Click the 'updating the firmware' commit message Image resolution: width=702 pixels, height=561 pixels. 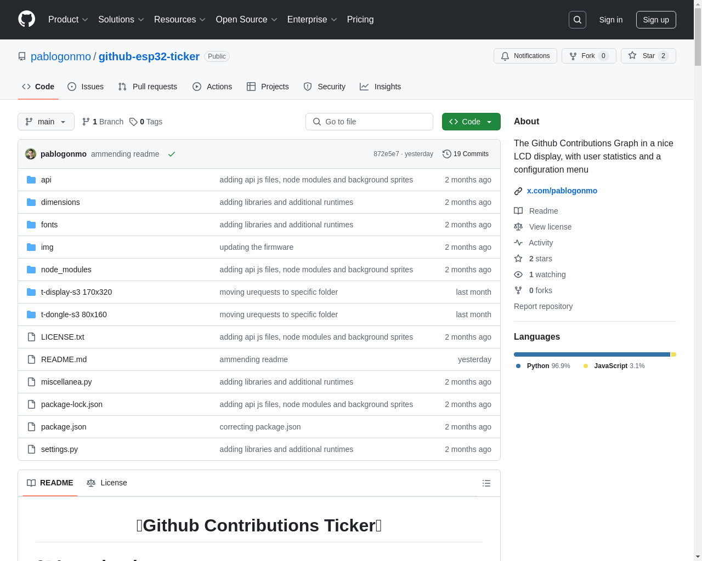257,247
